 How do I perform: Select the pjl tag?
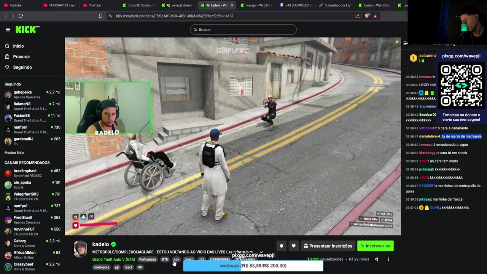point(117,268)
